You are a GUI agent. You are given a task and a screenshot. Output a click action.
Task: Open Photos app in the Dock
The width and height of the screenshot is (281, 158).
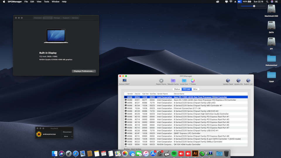tap(125, 154)
